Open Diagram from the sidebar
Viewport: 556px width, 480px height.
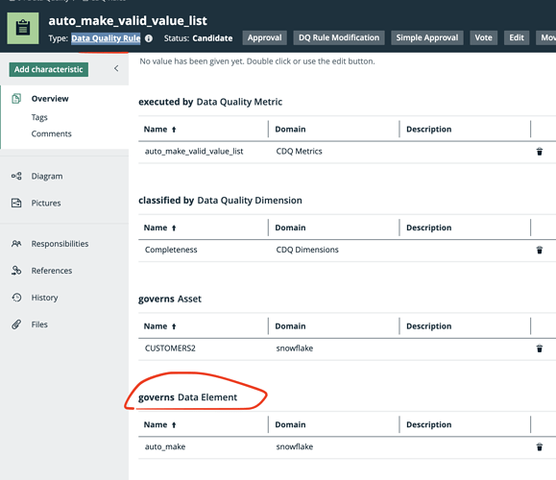[47, 177]
